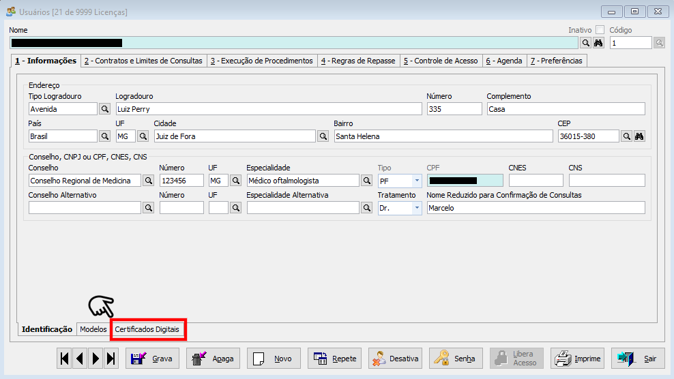Open the Tipo Logradouro lookup magnifier
The width and height of the screenshot is (674, 379).
(x=105, y=109)
